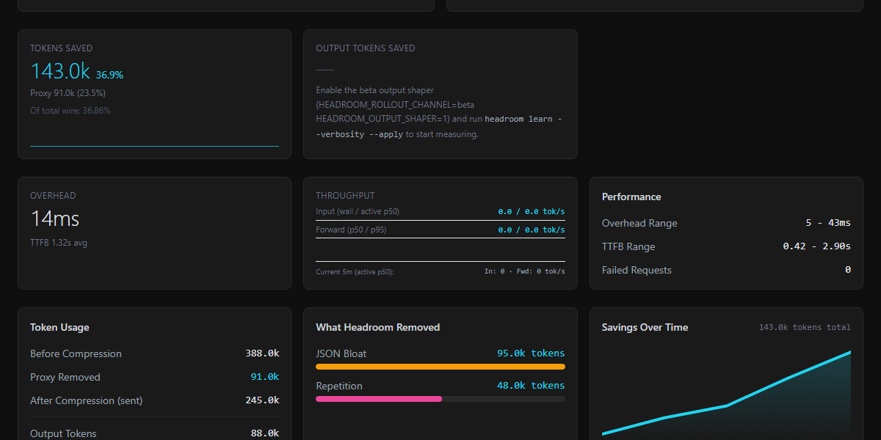Click the TOKENS SAVED card heading
The width and height of the screenshot is (881, 440).
pos(61,48)
